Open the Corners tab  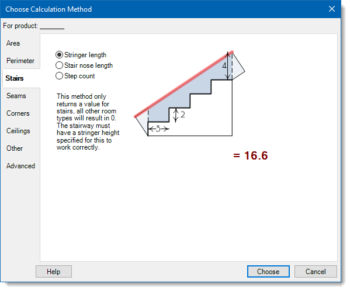click(18, 113)
